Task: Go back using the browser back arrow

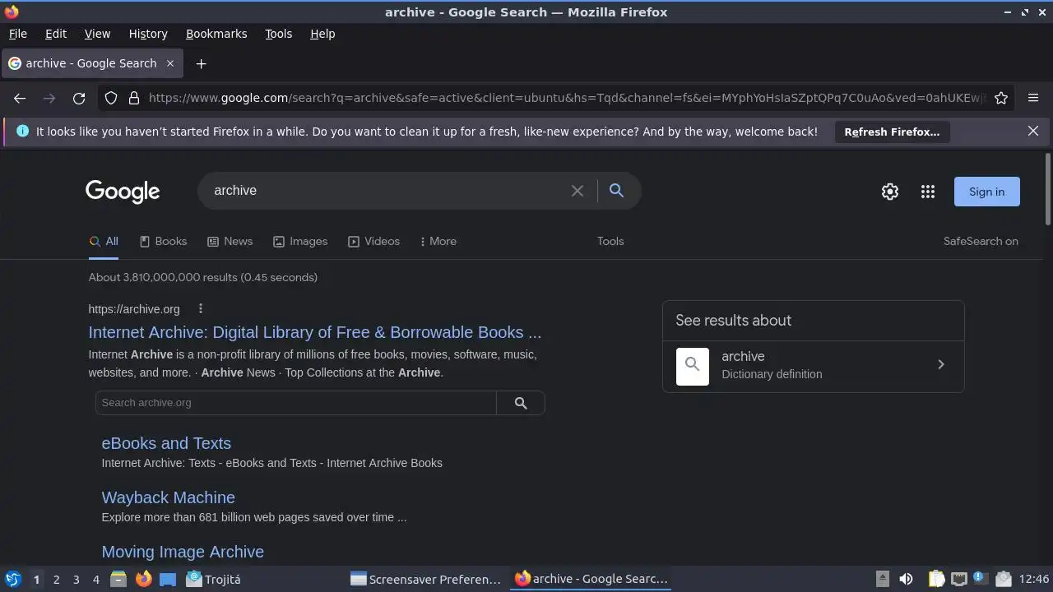Action: click(20, 98)
